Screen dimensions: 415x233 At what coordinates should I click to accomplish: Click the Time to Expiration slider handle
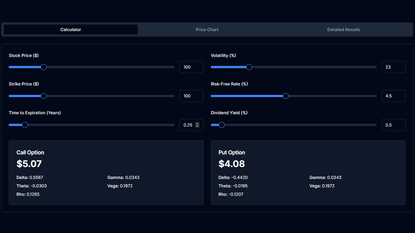point(25,125)
